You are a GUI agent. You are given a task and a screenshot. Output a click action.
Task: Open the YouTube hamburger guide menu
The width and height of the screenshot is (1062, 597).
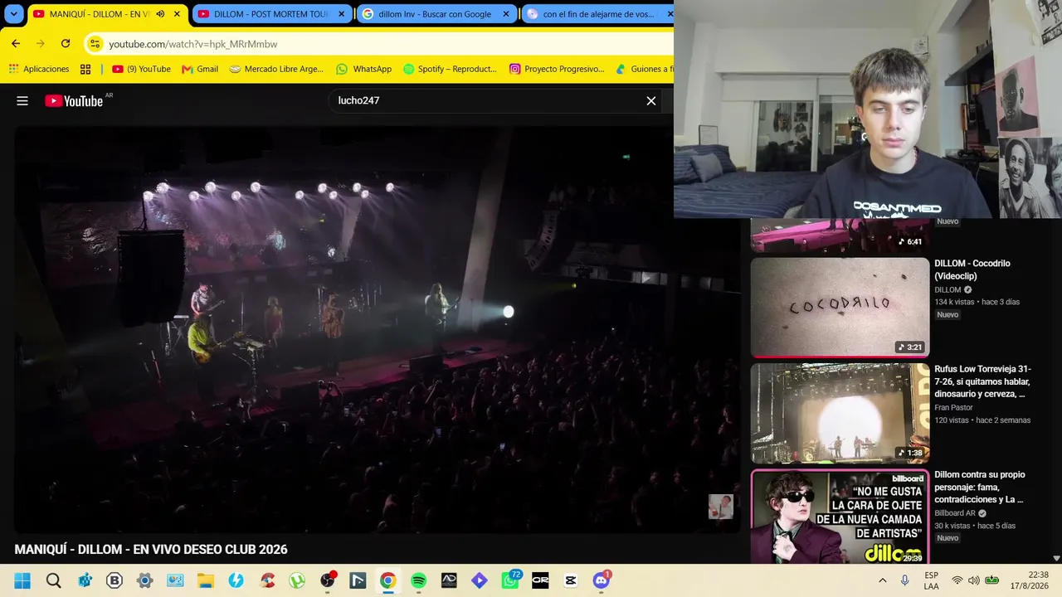(22, 101)
